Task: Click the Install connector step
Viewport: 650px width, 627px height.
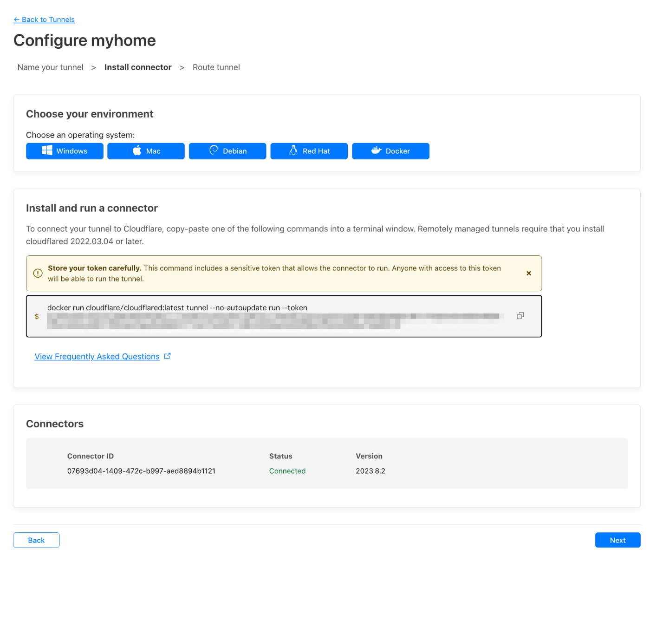Action: tap(138, 67)
